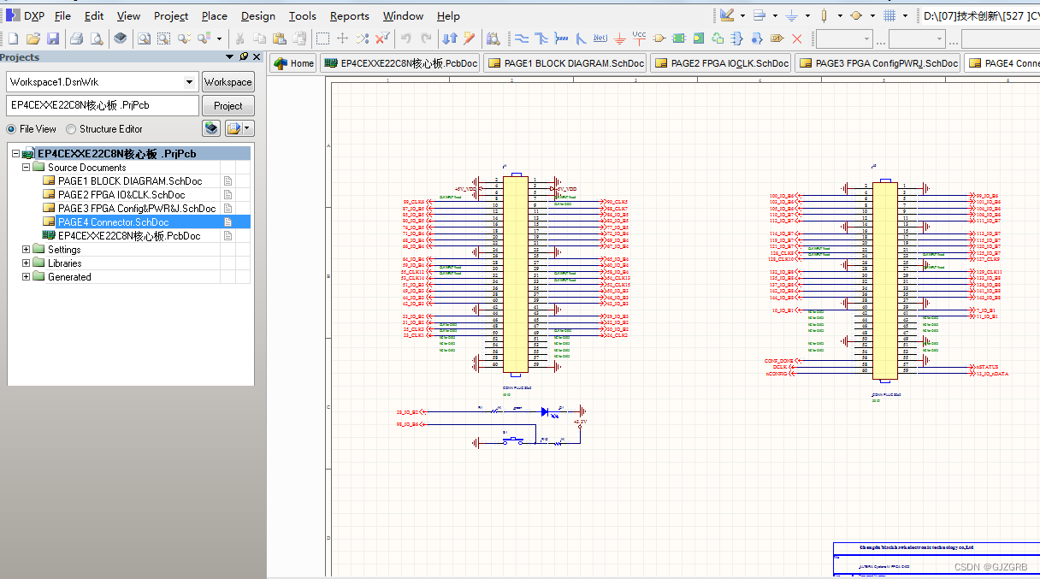1040x579 pixels.
Task: Open the Design menu
Action: [257, 15]
